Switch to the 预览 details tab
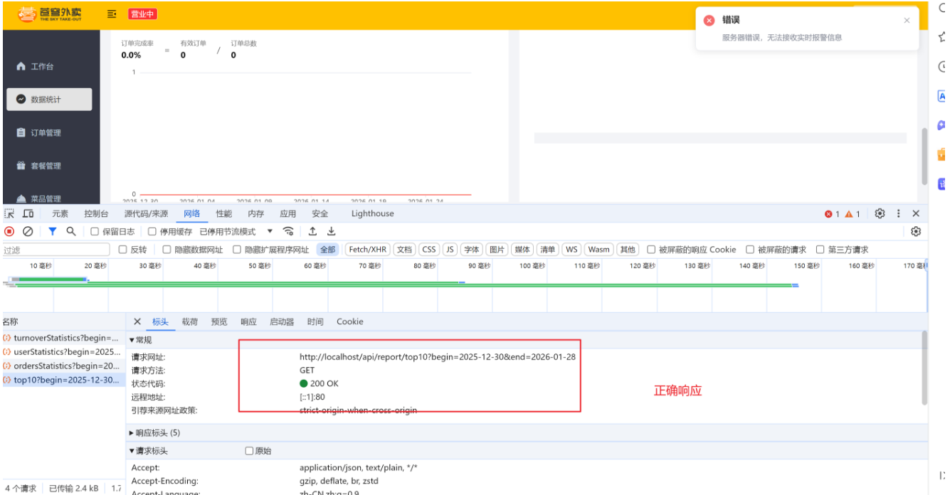This screenshot has width=950, height=495. [219, 321]
